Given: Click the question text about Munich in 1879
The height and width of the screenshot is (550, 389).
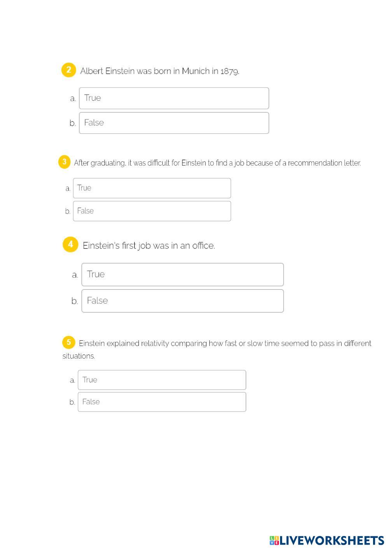Looking at the screenshot, I should 159,71.
